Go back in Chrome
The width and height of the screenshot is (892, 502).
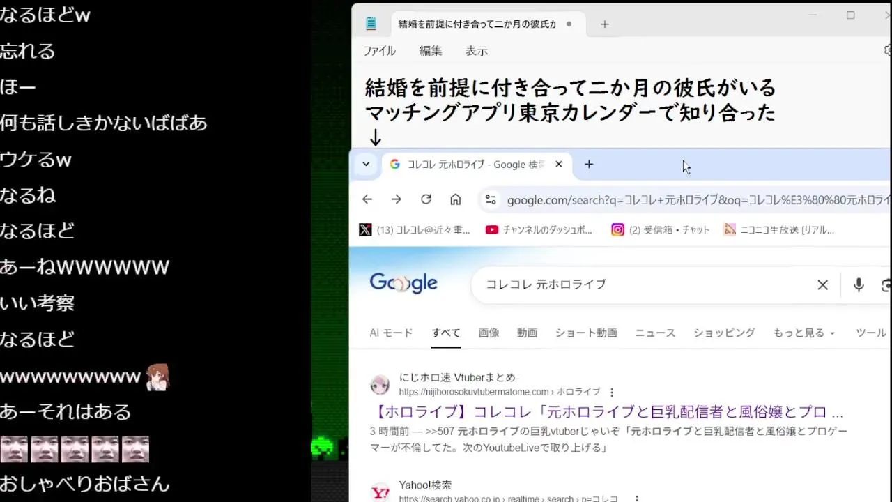pos(367,199)
